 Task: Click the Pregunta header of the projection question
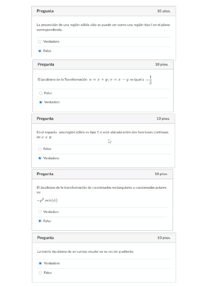(45, 11)
